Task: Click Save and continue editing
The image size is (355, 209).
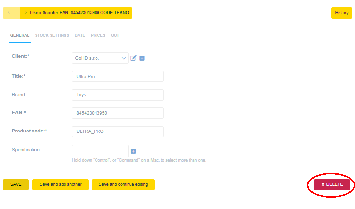Action: click(123, 184)
